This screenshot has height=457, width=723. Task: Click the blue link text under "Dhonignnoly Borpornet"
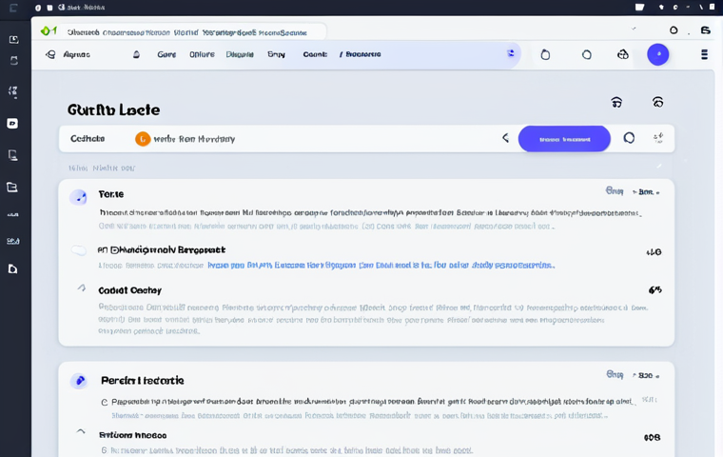pos(381,267)
